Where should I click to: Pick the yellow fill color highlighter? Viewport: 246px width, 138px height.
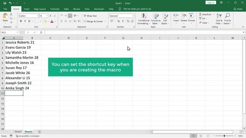click(45, 21)
